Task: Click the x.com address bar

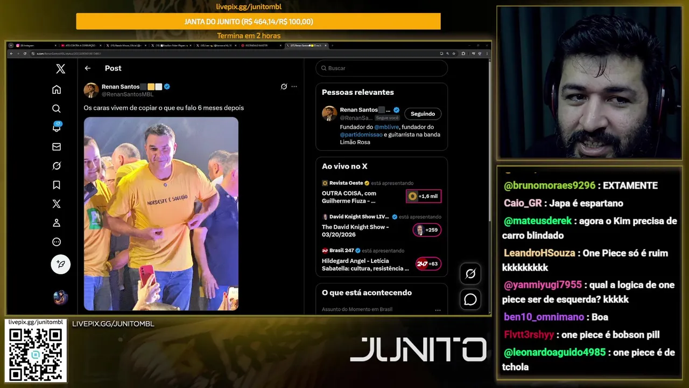Action: 231,53
